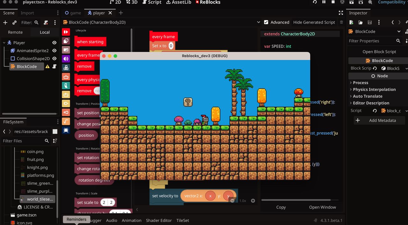Pause the running game

click(324, 2)
